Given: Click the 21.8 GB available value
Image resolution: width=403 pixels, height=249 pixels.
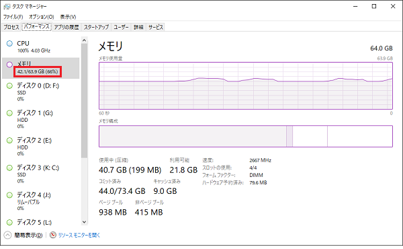Looking at the screenshot, I should [183, 170].
